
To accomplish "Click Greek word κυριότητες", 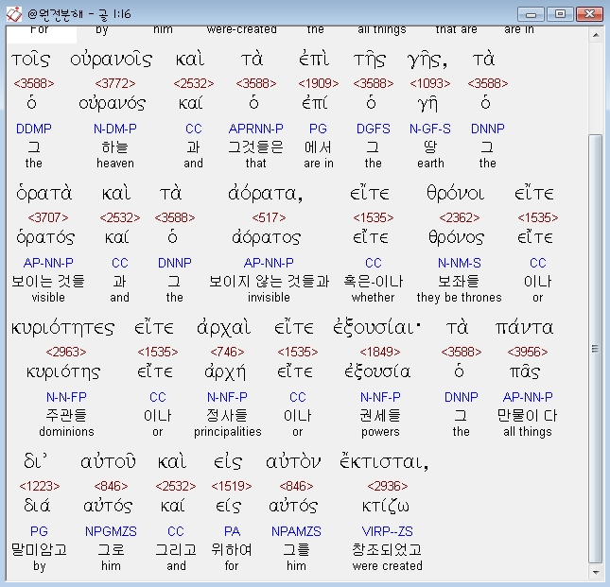I will coord(62,328).
